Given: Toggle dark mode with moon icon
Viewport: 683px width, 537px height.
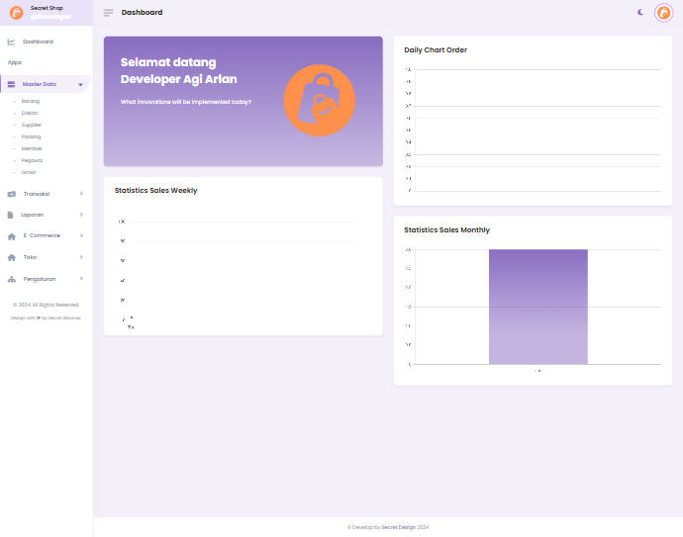Looking at the screenshot, I should pos(640,12).
